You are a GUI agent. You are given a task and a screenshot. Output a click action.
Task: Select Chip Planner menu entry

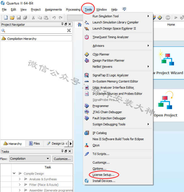pos(118,54)
